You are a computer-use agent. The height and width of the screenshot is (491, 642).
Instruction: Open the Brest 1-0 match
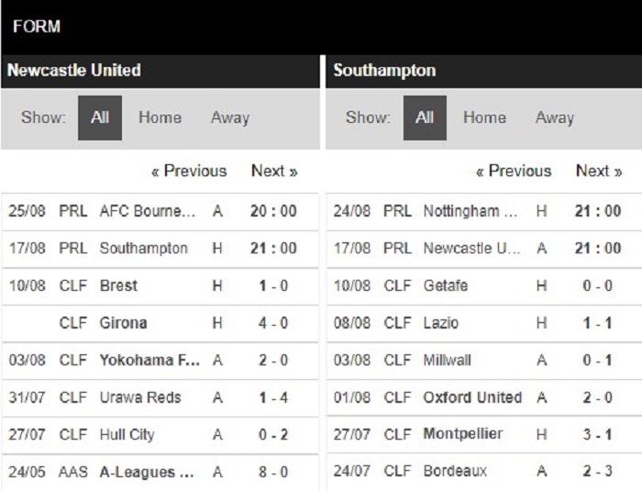tap(160, 286)
